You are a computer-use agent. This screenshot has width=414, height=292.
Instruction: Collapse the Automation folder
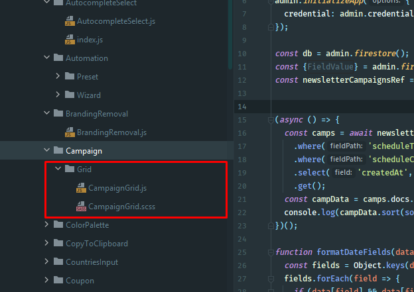[46, 58]
